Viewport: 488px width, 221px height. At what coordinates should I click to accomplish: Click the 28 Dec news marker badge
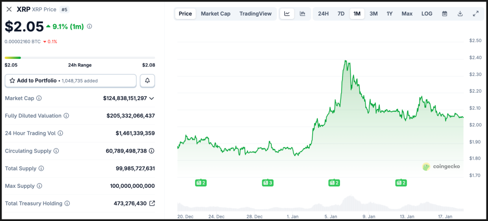coord(267,183)
